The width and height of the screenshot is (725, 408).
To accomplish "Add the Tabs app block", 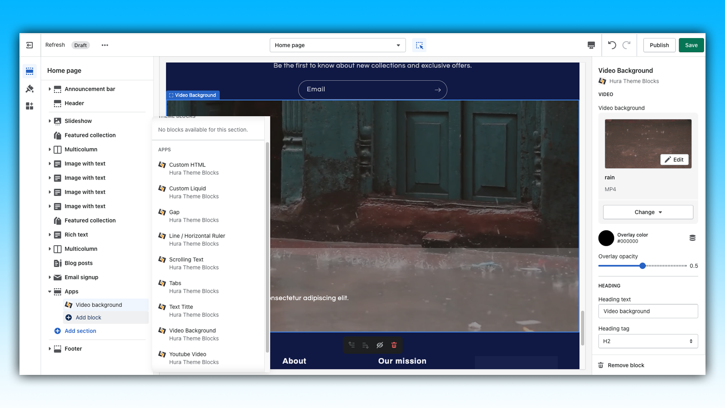I will tap(208, 287).
